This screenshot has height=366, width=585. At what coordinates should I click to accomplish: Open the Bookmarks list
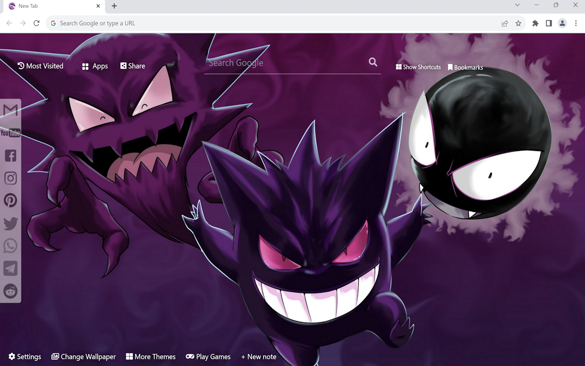(x=465, y=67)
